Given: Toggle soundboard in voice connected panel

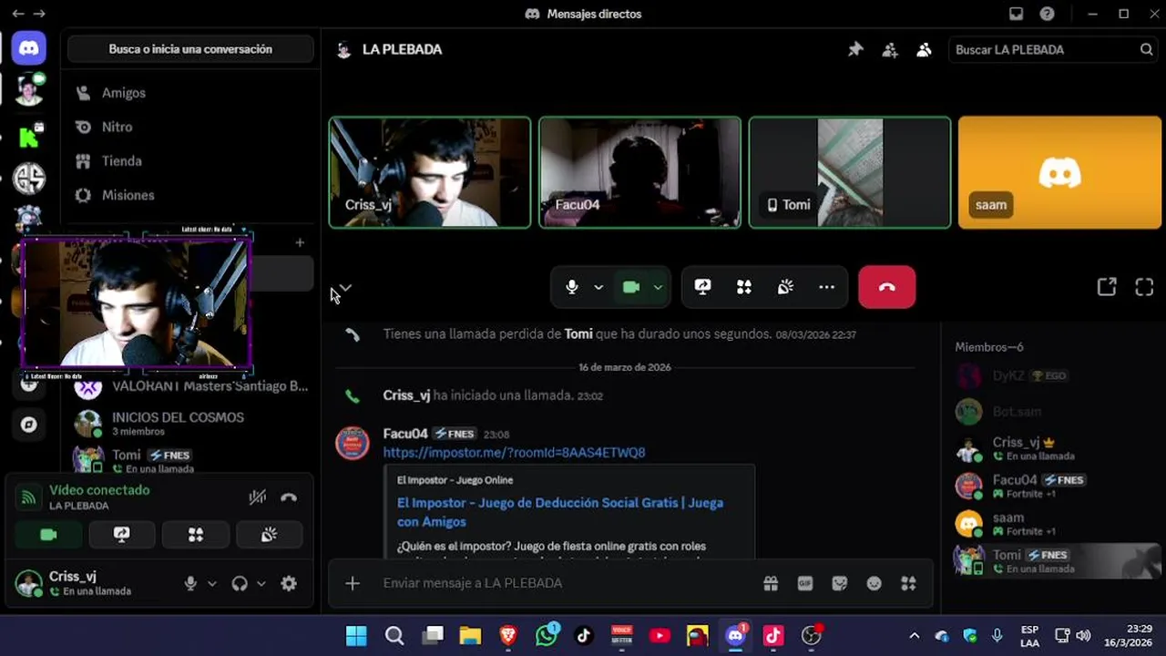Looking at the screenshot, I should (x=269, y=535).
